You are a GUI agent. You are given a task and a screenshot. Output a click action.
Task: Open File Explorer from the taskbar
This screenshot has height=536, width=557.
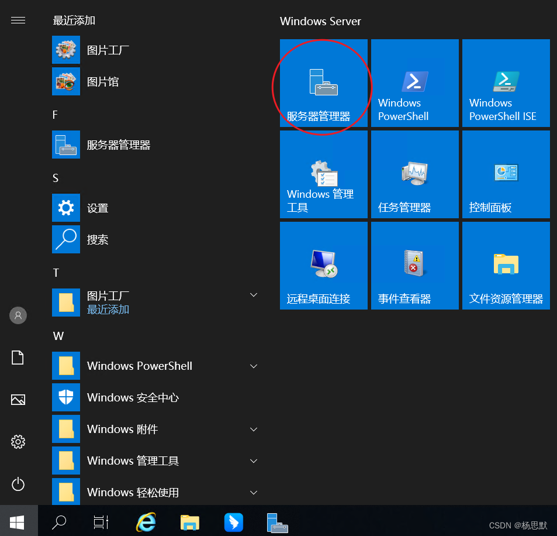pyautogui.click(x=190, y=522)
